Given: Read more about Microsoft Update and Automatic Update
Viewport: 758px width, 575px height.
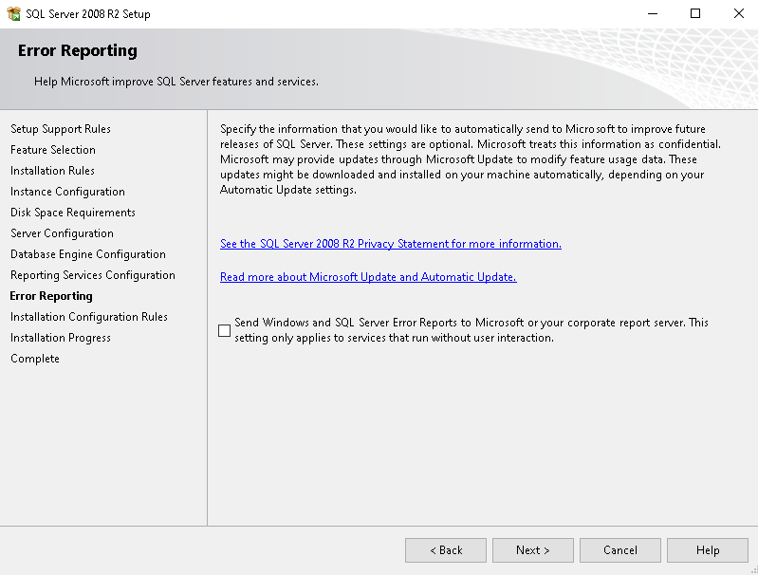Looking at the screenshot, I should pos(368,277).
